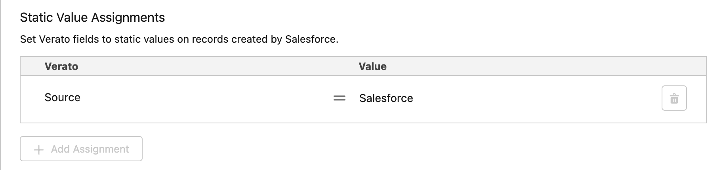Click the Value column header
This screenshot has width=725, height=170.
[373, 66]
